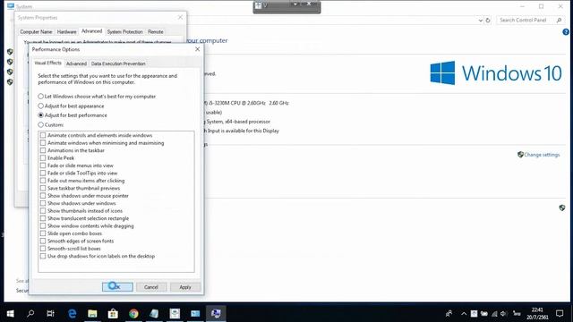Open the Action Center notification icon
The height and width of the screenshot is (322, 573).
tap(560, 313)
